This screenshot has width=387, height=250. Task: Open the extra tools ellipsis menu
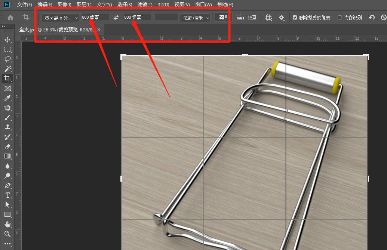point(7,244)
